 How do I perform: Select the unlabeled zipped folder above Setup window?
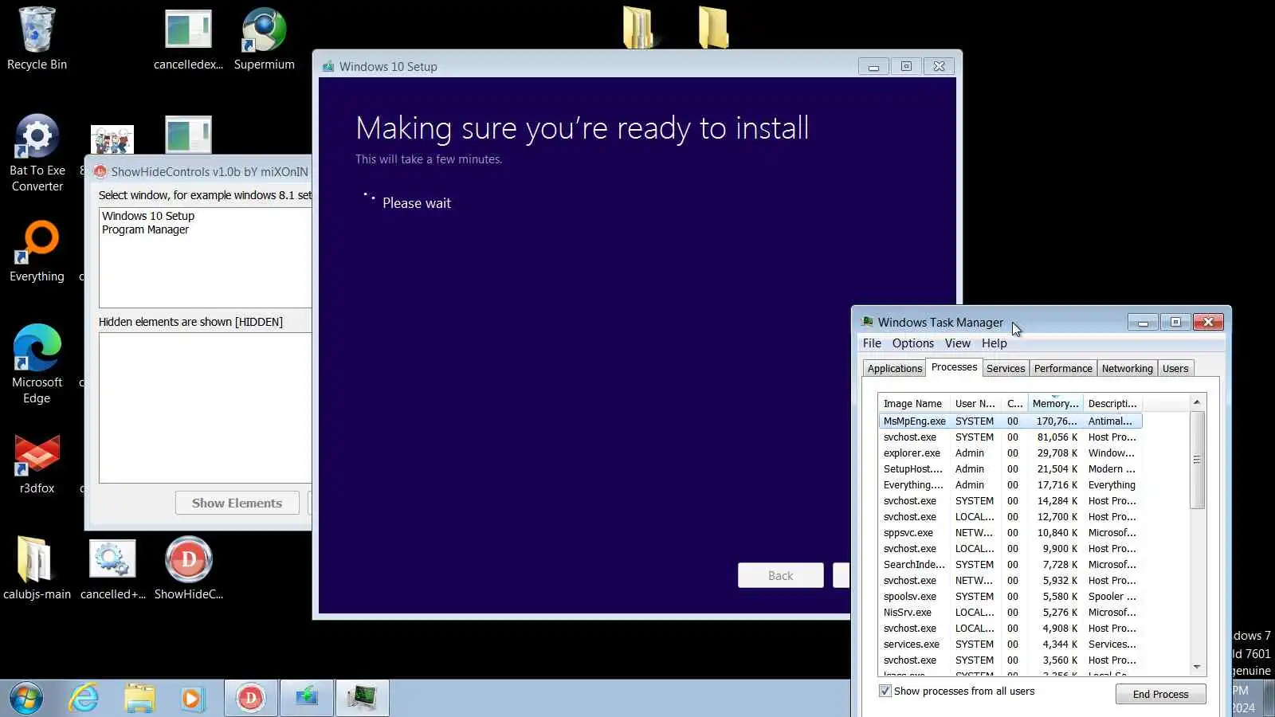coord(637,28)
